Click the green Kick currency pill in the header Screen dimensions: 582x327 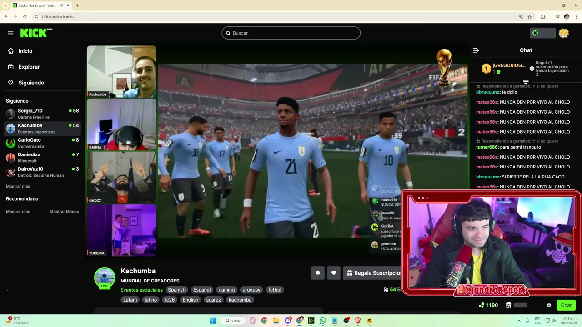542,33
